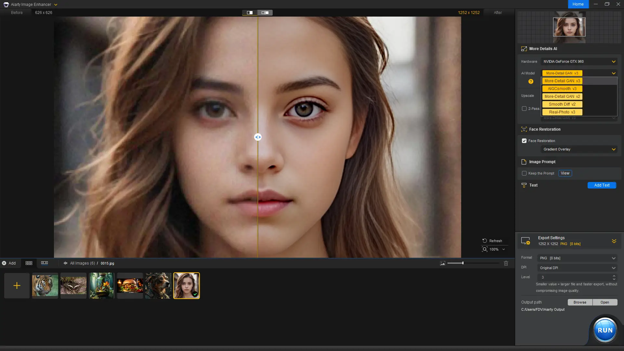This screenshot has width=624, height=351.
Task: Click the side-by-side comparison mode icon
Action: click(265, 13)
